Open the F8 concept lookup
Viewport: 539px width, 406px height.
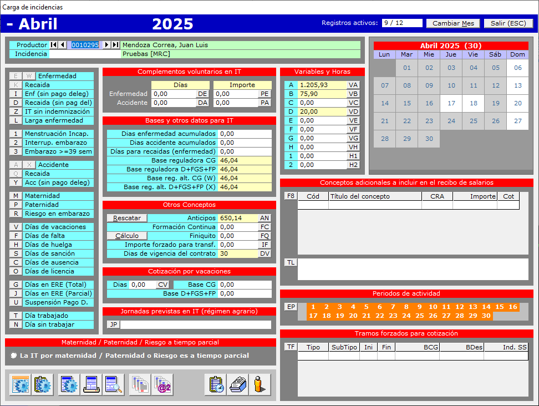click(x=291, y=196)
